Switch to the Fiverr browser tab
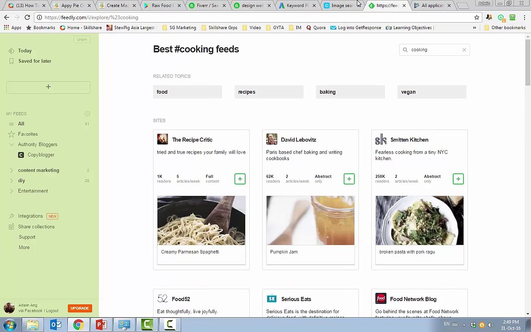 point(207,6)
